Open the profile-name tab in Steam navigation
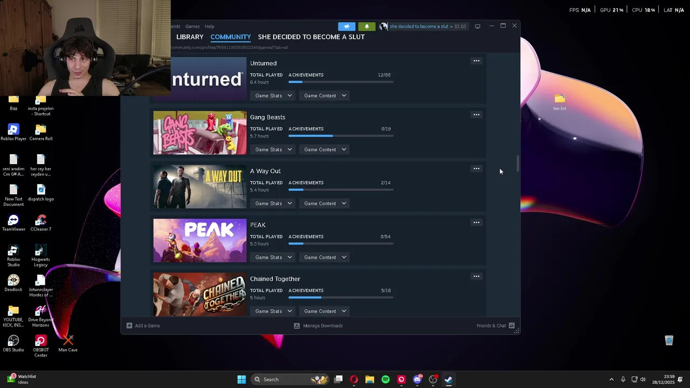The image size is (690, 388). pyautogui.click(x=311, y=37)
